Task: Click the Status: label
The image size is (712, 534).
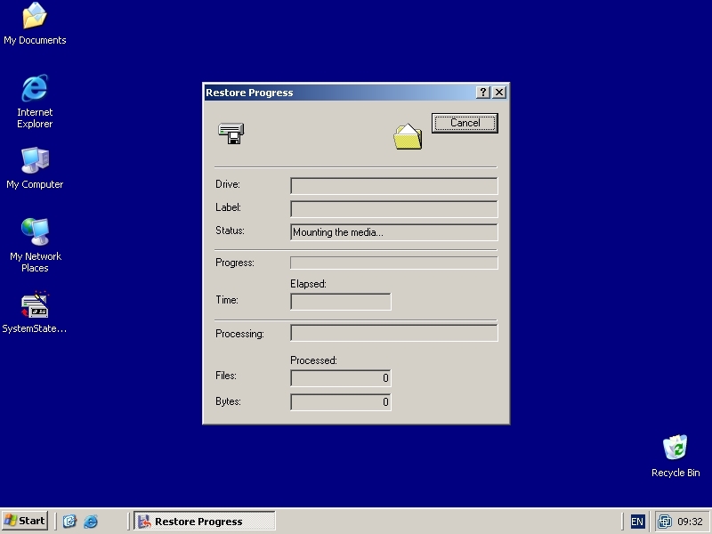Action: point(231,231)
